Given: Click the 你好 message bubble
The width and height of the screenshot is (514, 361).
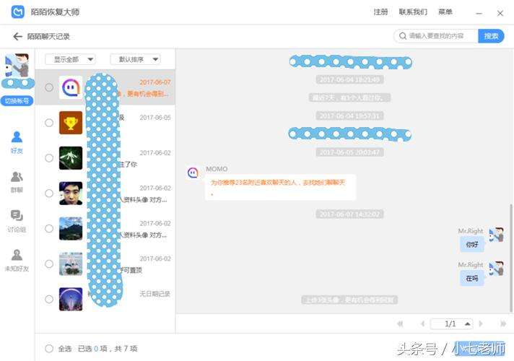Looking at the screenshot, I should (x=472, y=244).
